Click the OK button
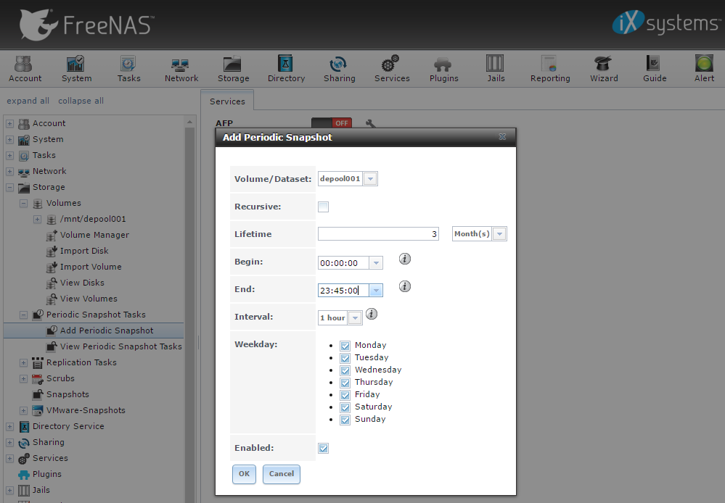This screenshot has height=503, width=725. pyautogui.click(x=244, y=474)
